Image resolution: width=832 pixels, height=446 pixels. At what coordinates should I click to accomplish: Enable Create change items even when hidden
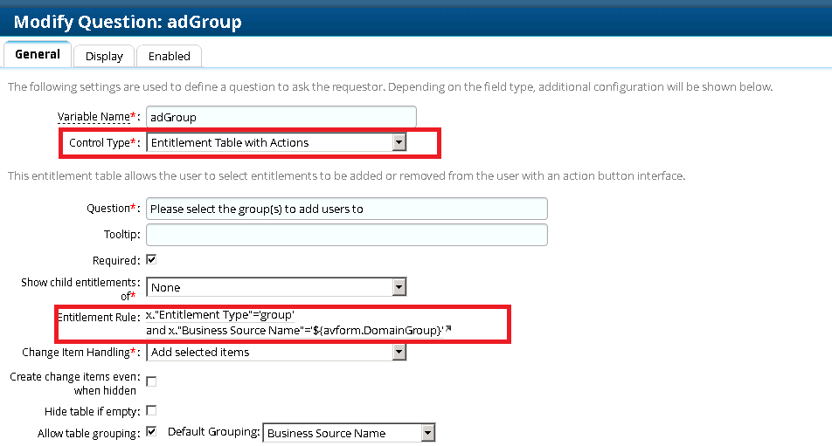click(x=151, y=381)
